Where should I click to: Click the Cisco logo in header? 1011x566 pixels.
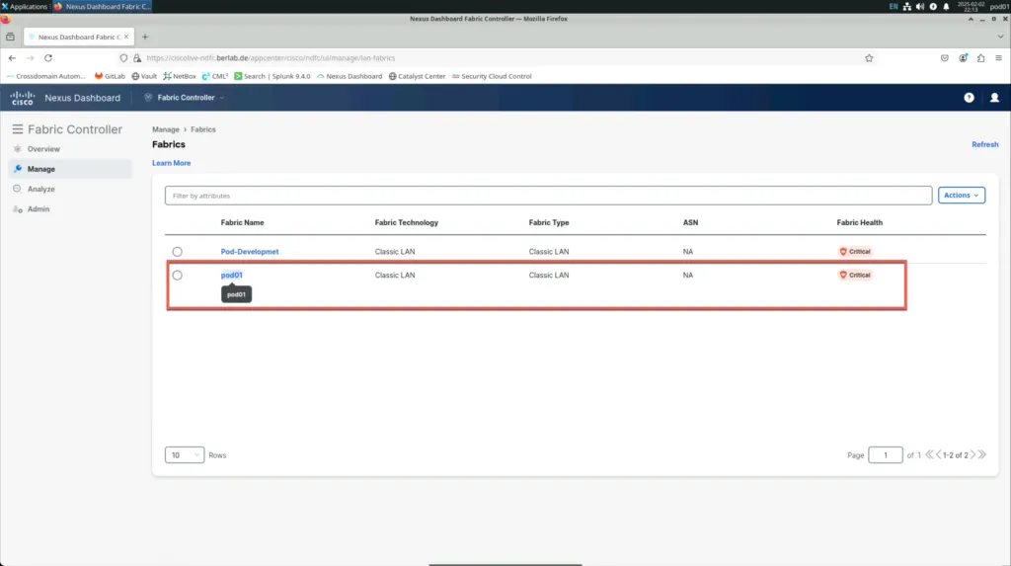click(23, 98)
